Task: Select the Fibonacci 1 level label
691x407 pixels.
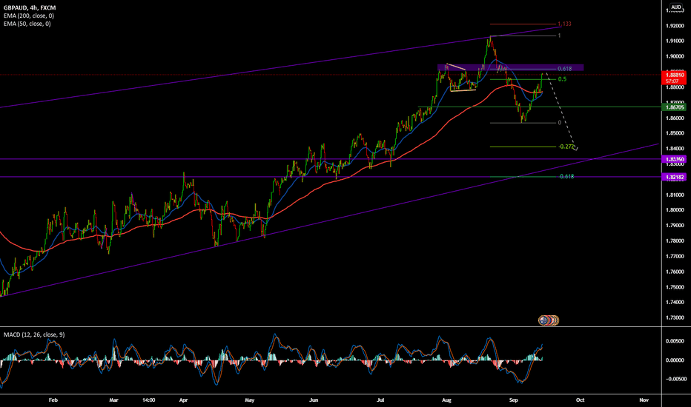Action: point(560,36)
